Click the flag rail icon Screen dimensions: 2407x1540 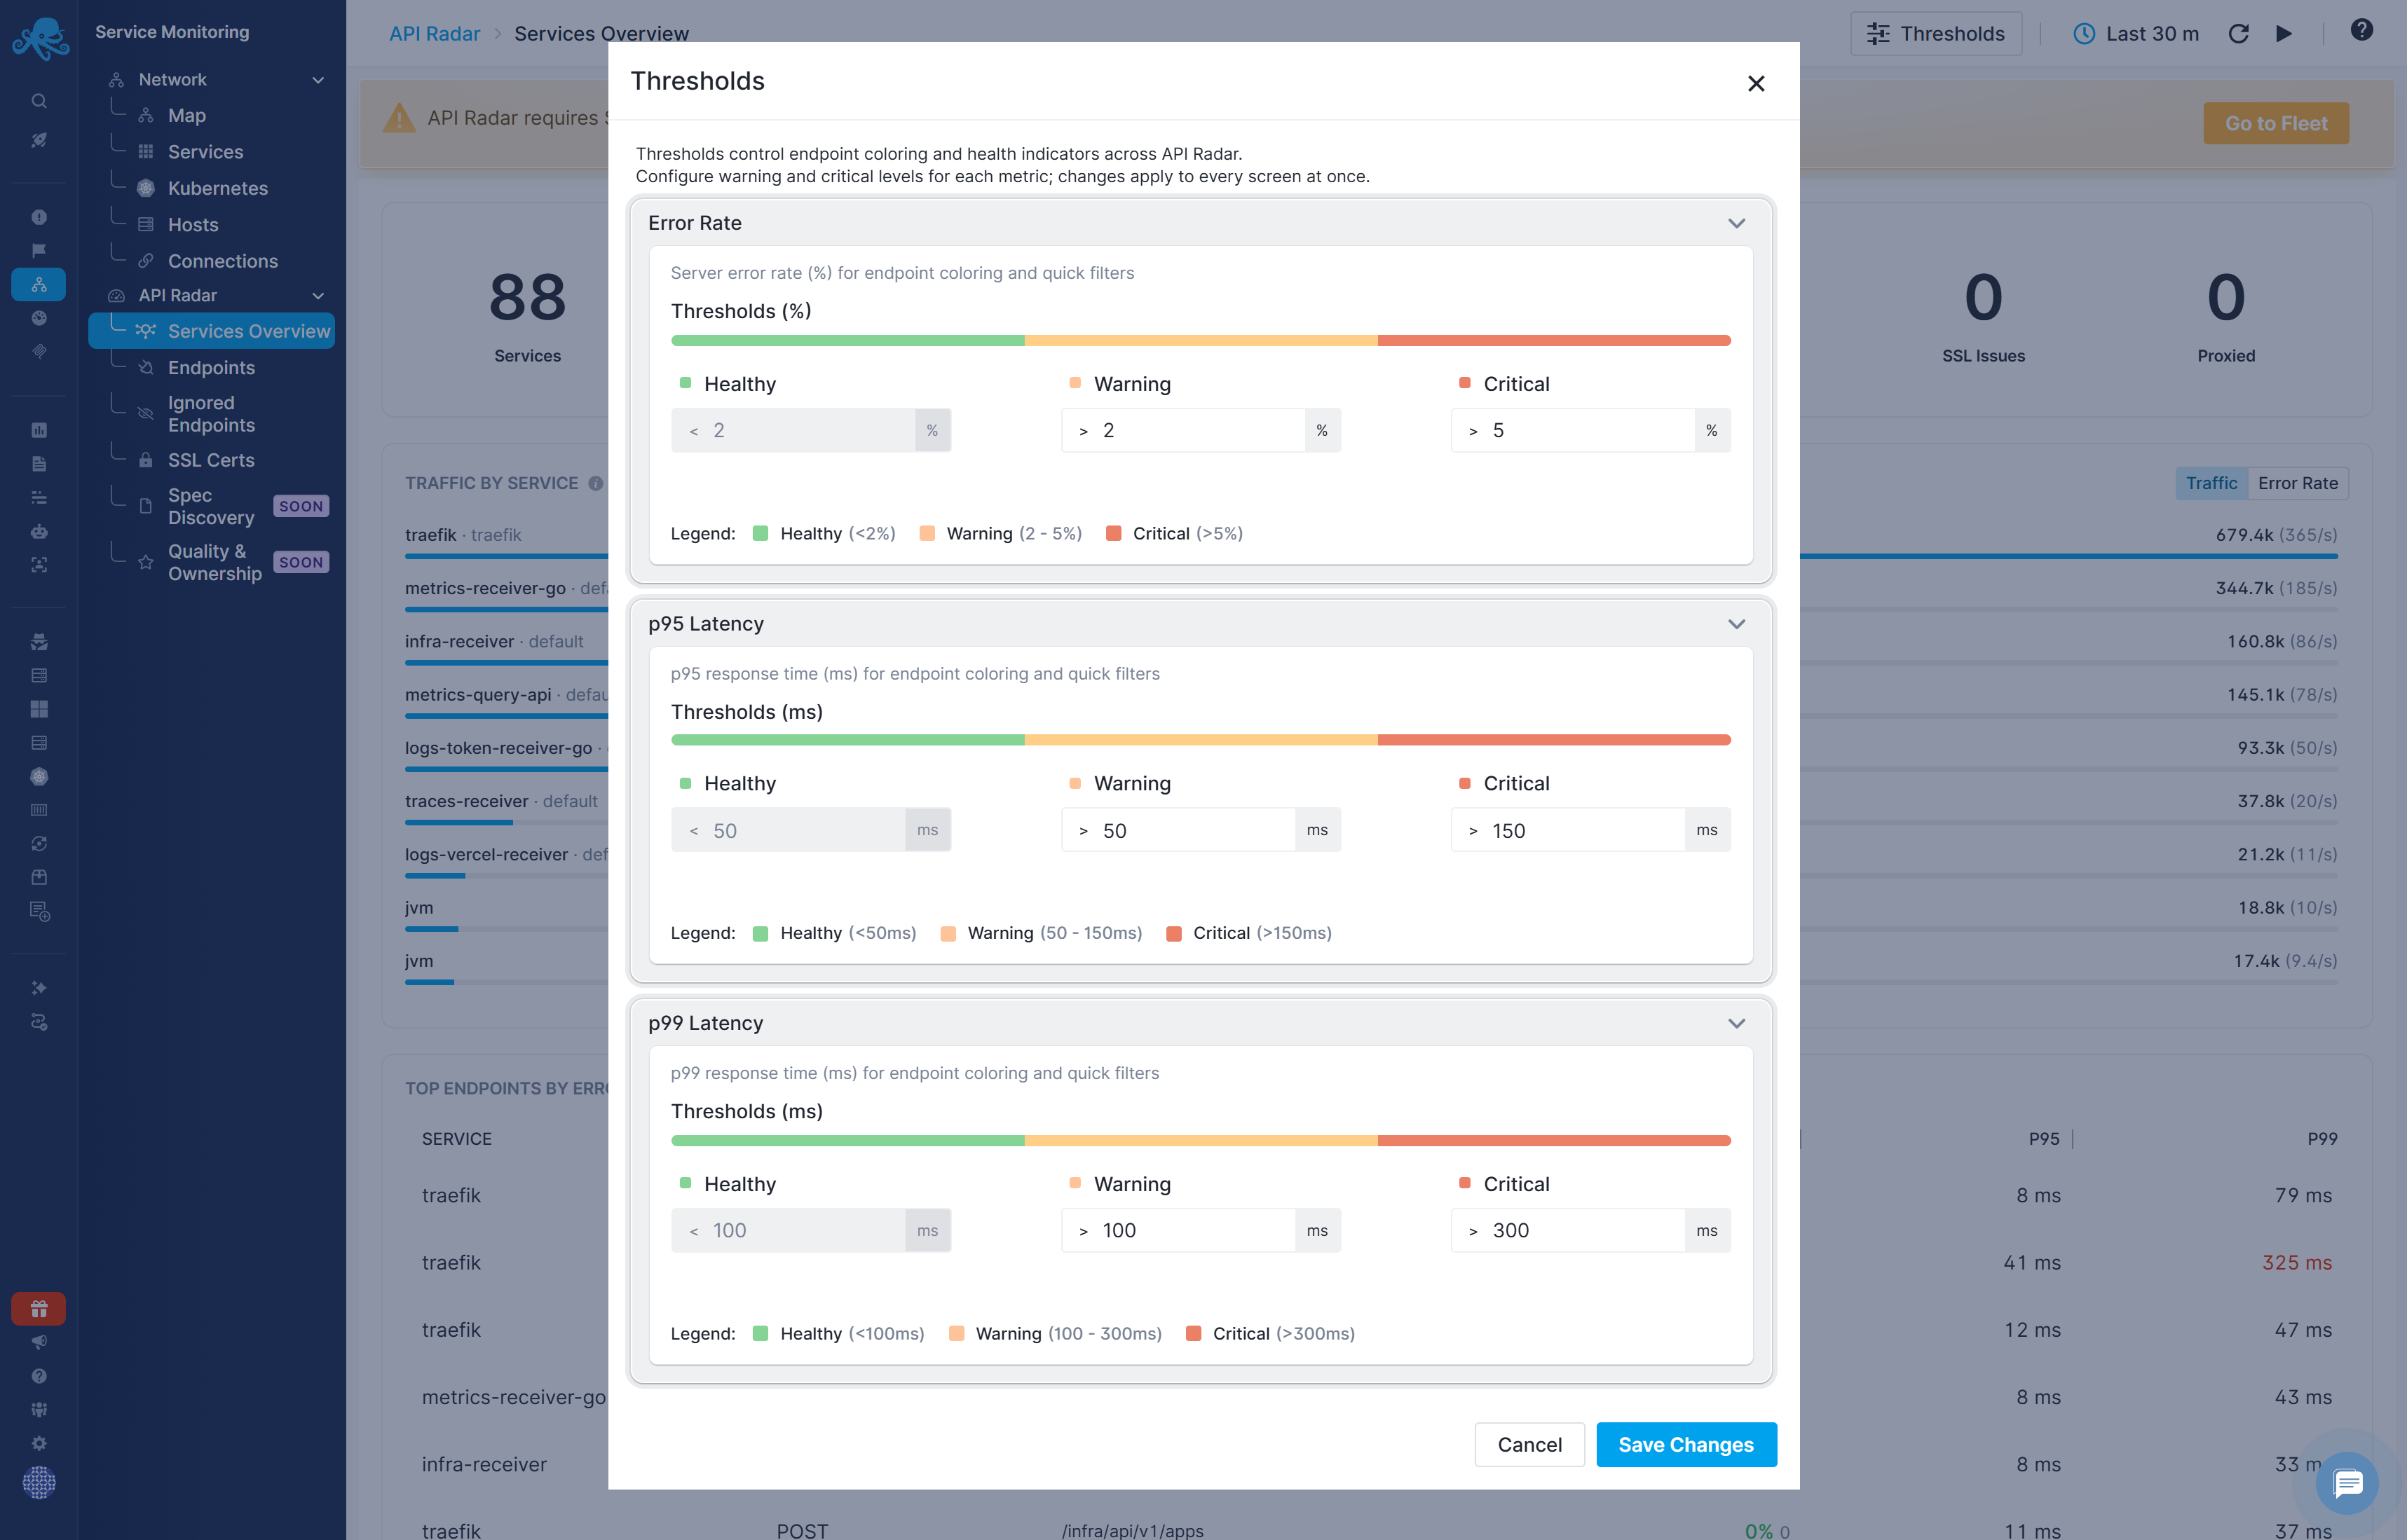[x=39, y=251]
